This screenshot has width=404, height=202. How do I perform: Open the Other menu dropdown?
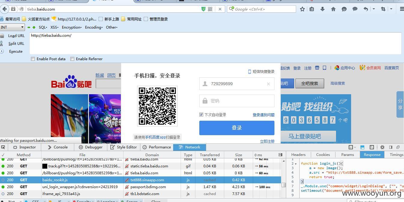pos(112,27)
